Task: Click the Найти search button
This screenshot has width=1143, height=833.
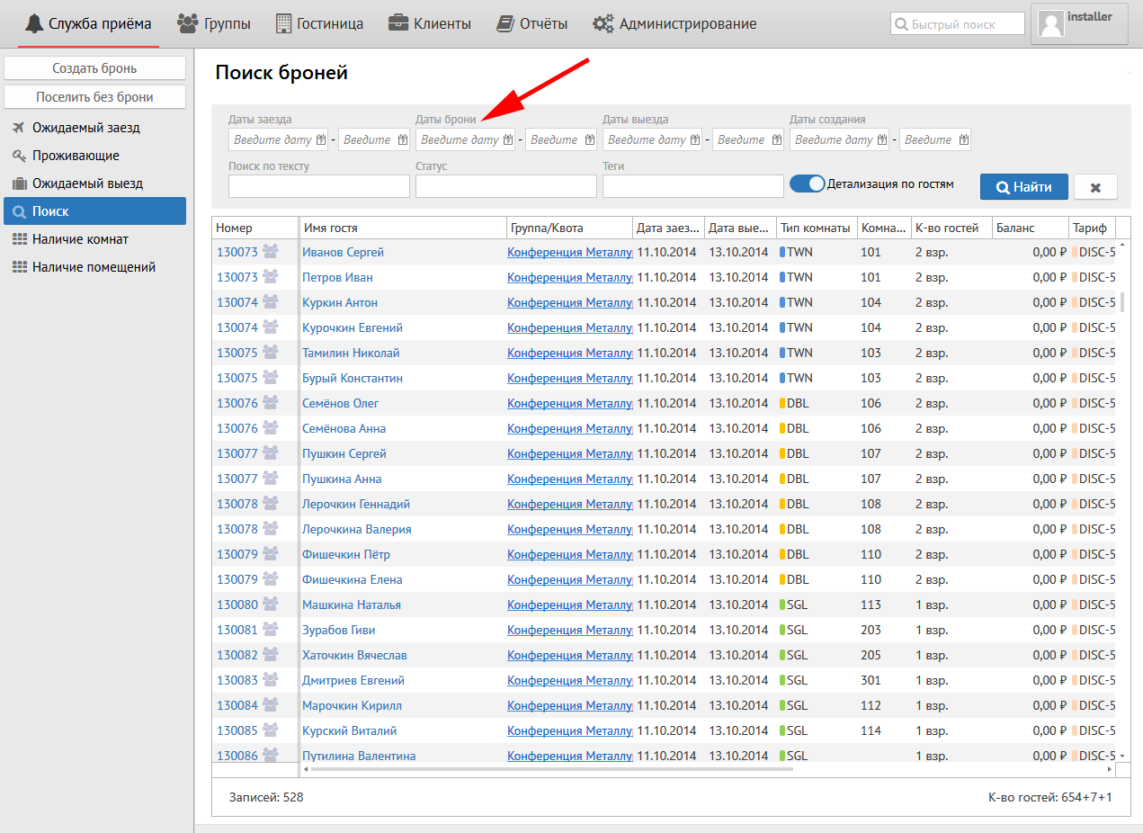Action: [1023, 187]
